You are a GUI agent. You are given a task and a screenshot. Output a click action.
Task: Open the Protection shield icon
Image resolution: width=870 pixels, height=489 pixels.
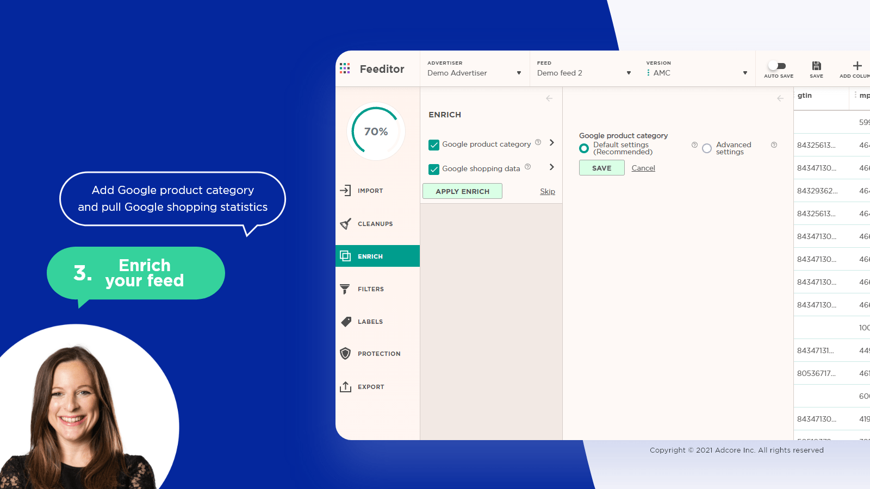click(345, 354)
